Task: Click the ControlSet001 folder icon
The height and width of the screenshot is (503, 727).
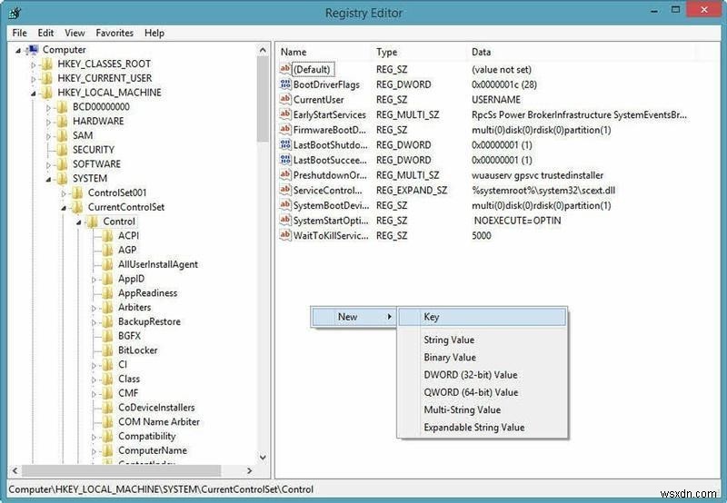Action: coord(77,193)
